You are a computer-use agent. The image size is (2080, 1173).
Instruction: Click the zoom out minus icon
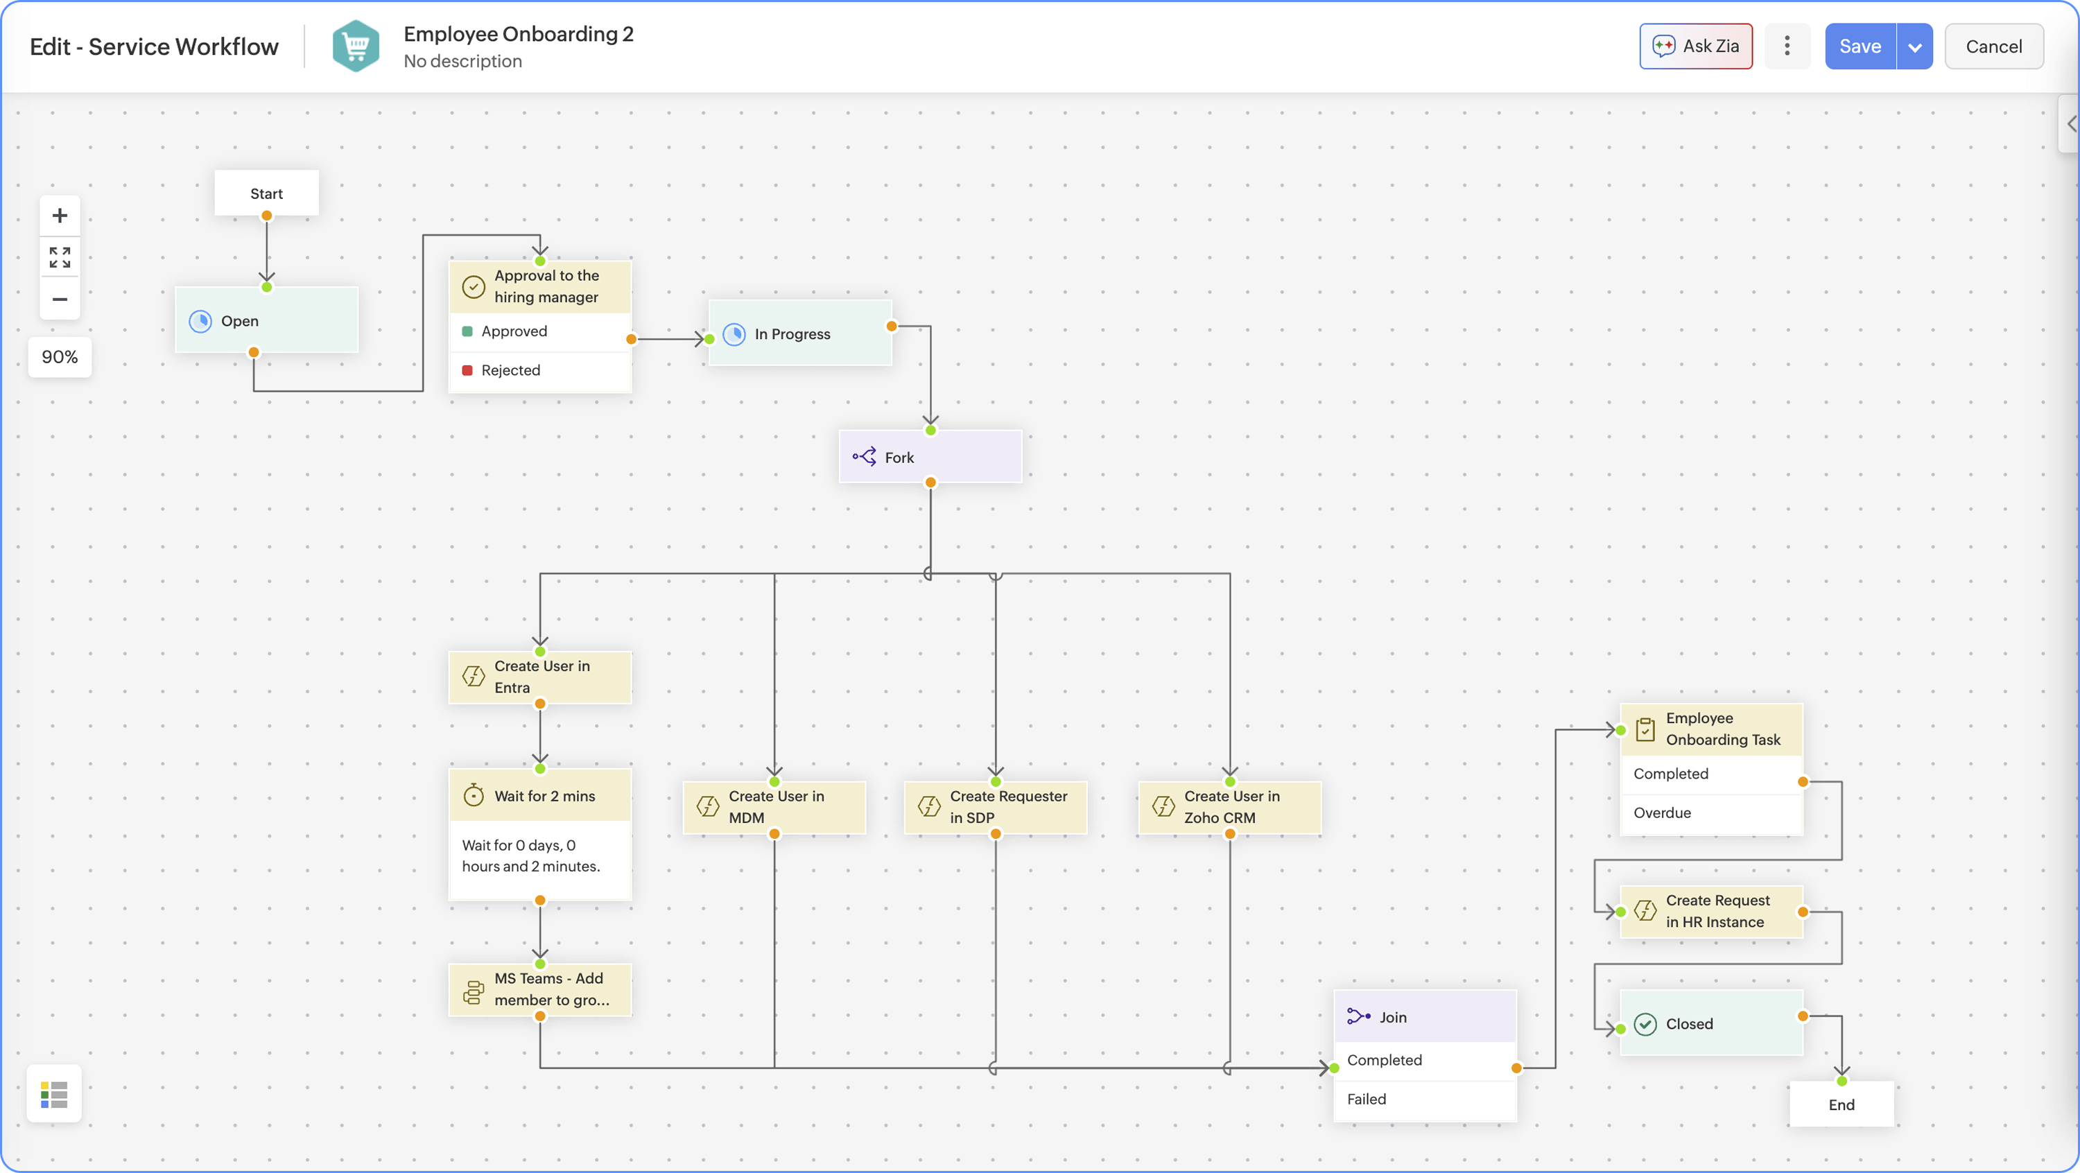coord(59,299)
